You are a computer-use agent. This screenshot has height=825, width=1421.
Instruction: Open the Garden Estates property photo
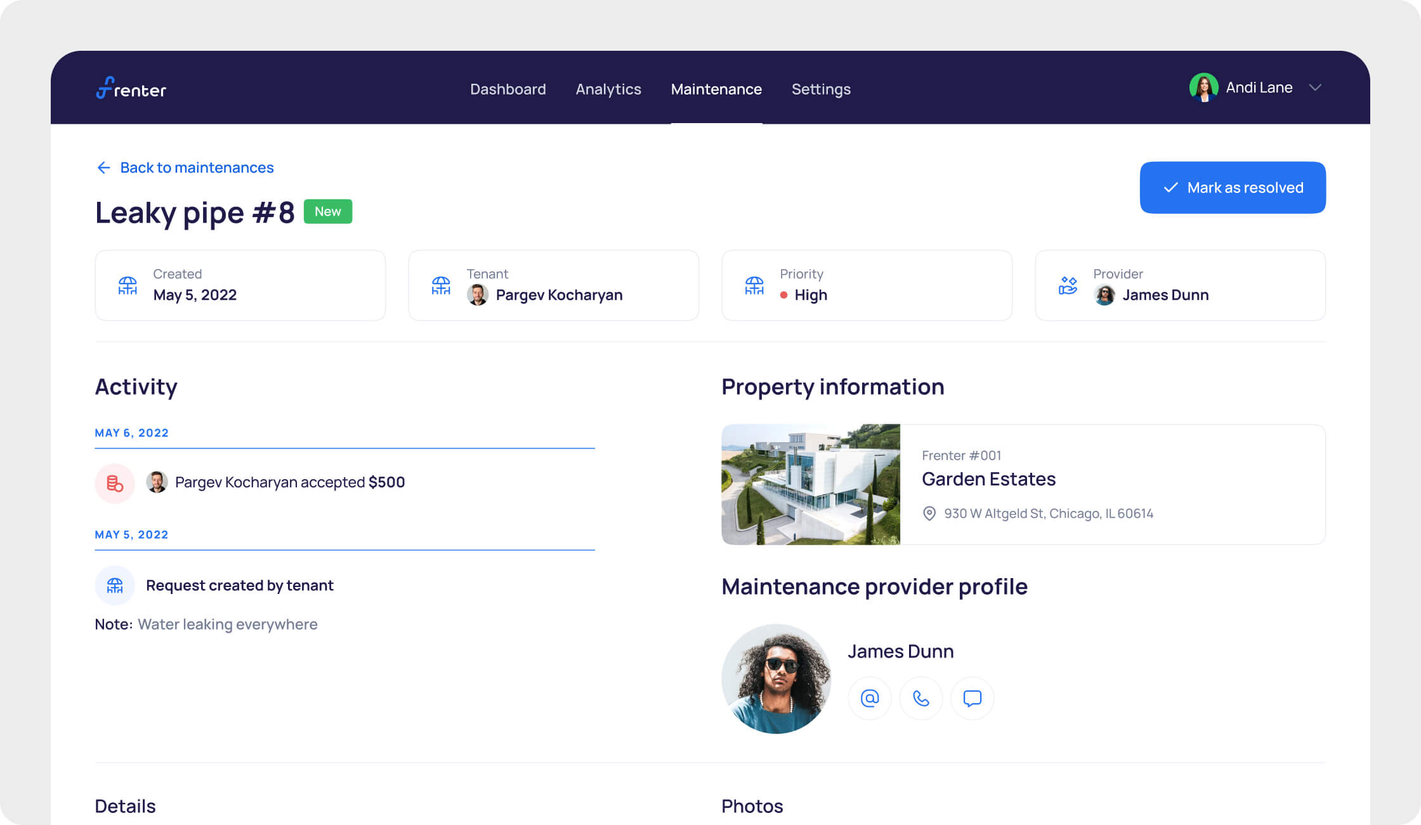(x=811, y=484)
